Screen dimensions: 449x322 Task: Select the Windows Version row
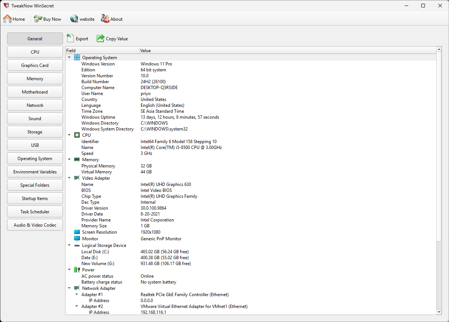point(251,64)
